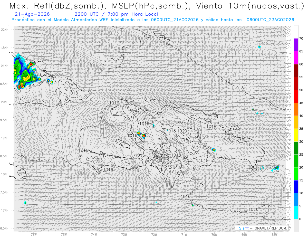Click the 72W longitude axis label
The width and height of the screenshot is (308, 238).
[154, 234]
